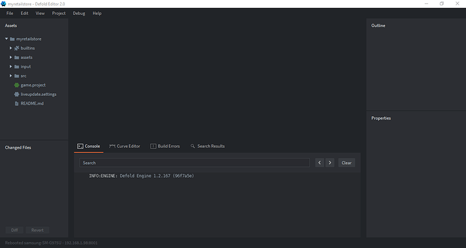Focus the console Search field

point(195,163)
